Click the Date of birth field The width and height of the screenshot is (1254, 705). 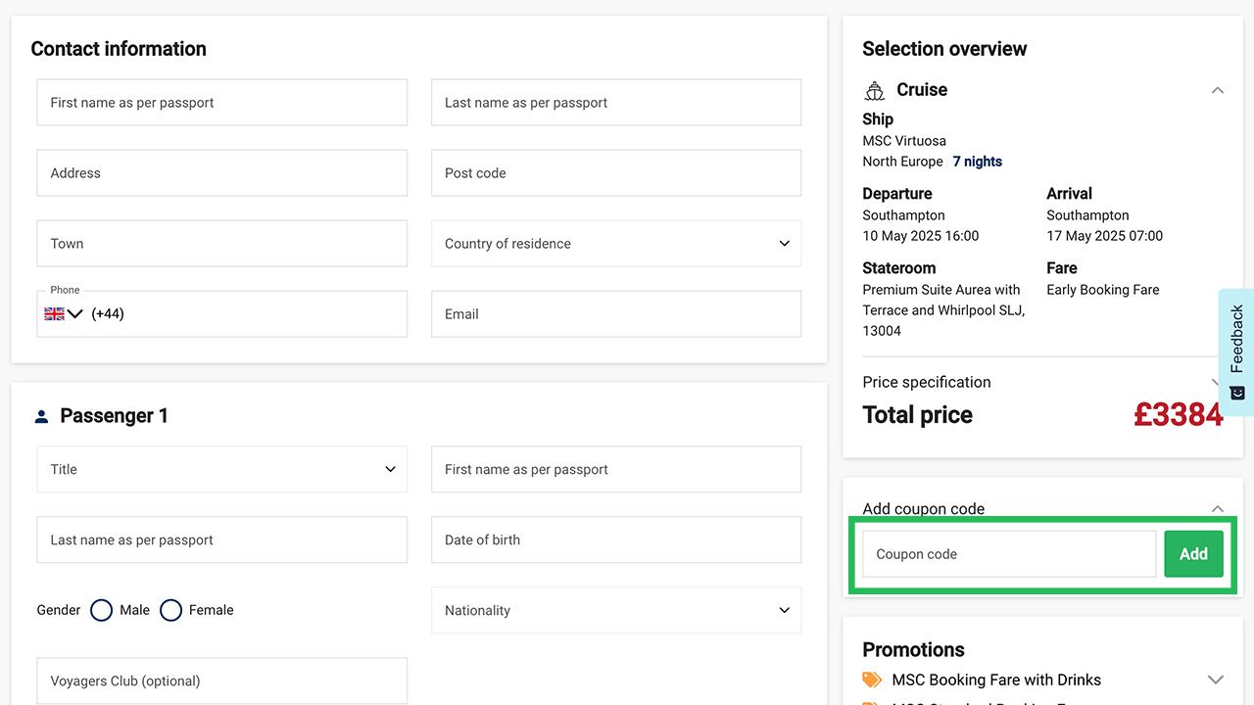(x=615, y=540)
